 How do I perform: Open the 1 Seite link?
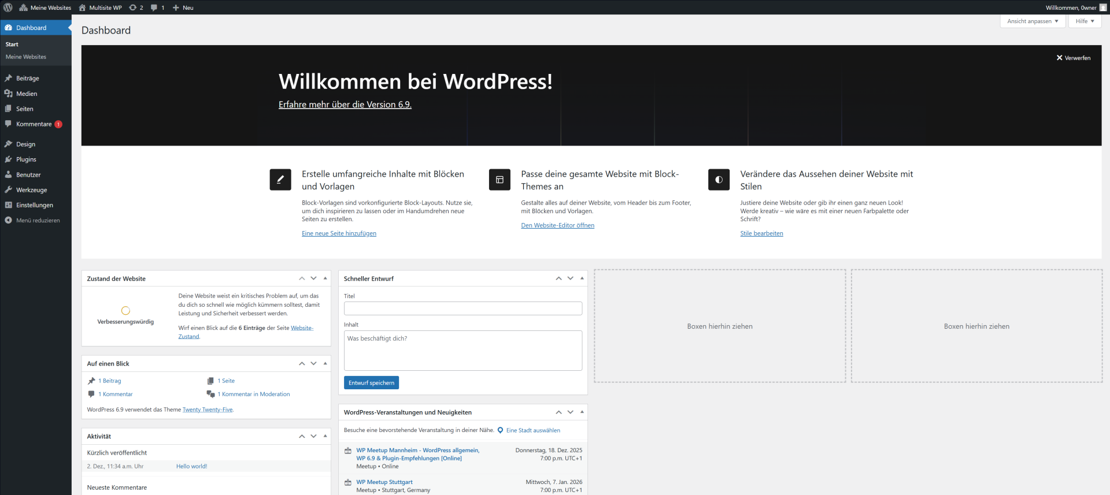(x=226, y=381)
